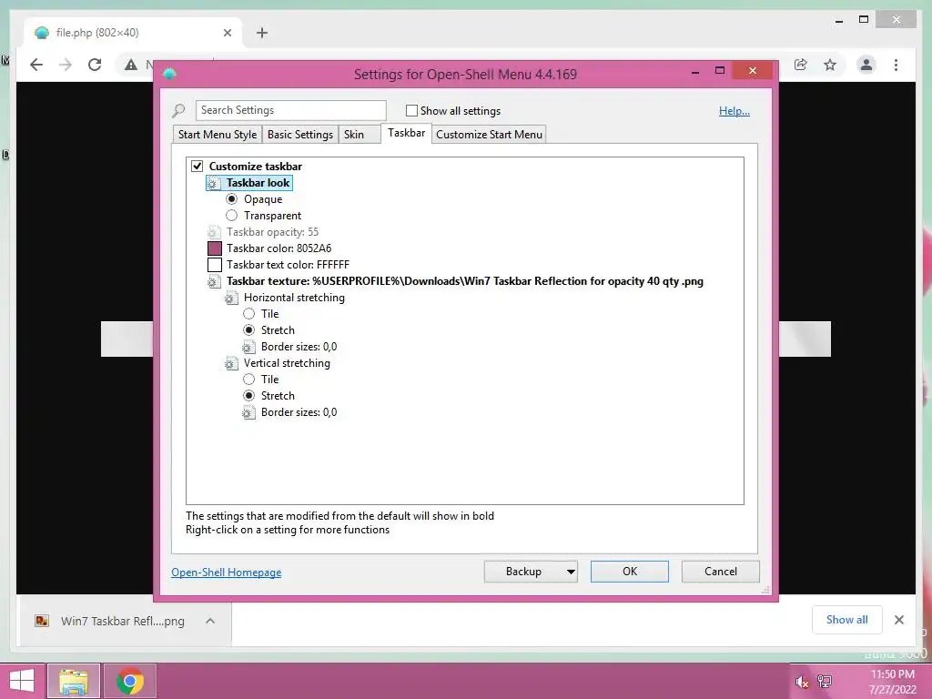
Task: Select the Taskbar tab
Action: point(407,133)
